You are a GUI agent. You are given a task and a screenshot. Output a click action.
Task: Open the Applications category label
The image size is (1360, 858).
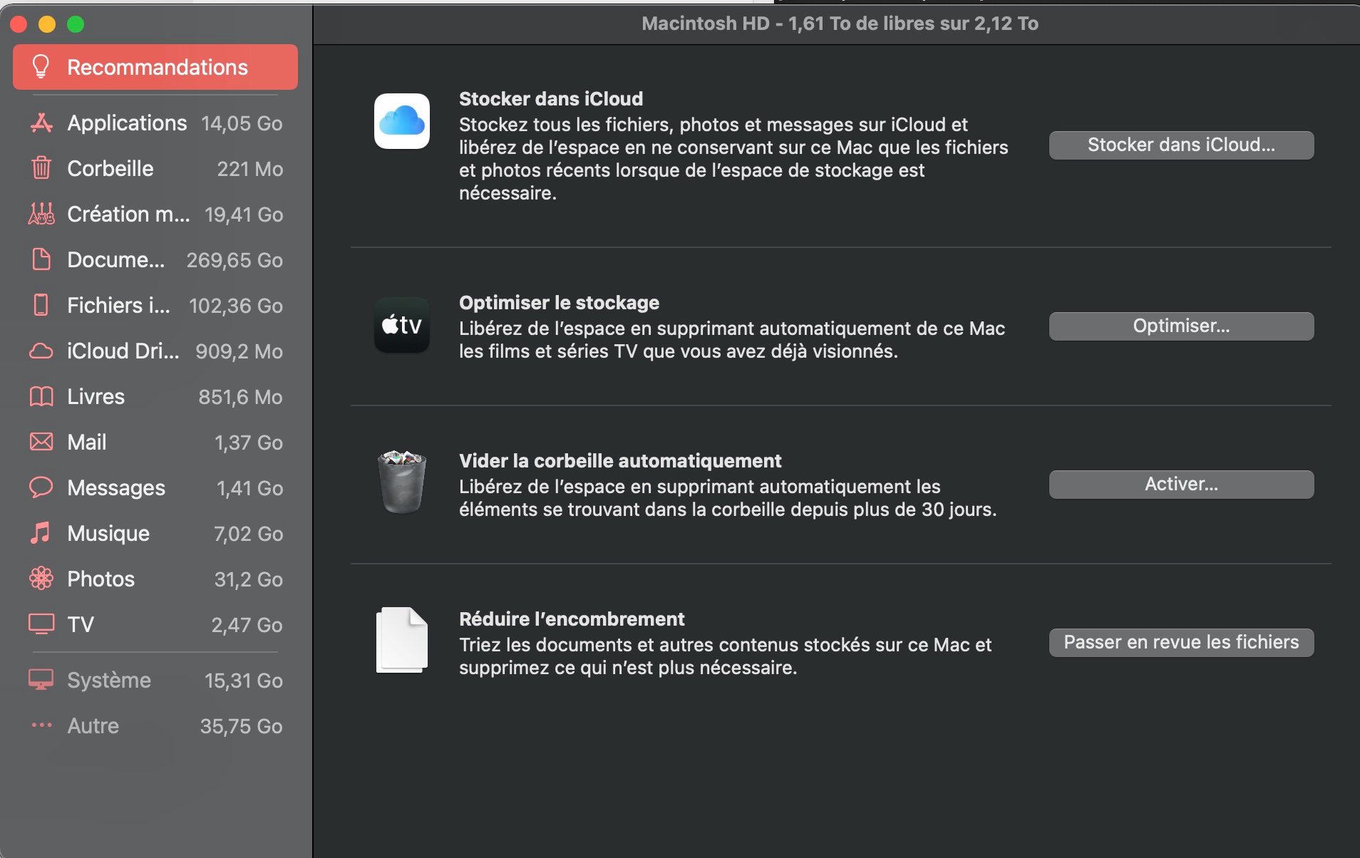click(127, 123)
